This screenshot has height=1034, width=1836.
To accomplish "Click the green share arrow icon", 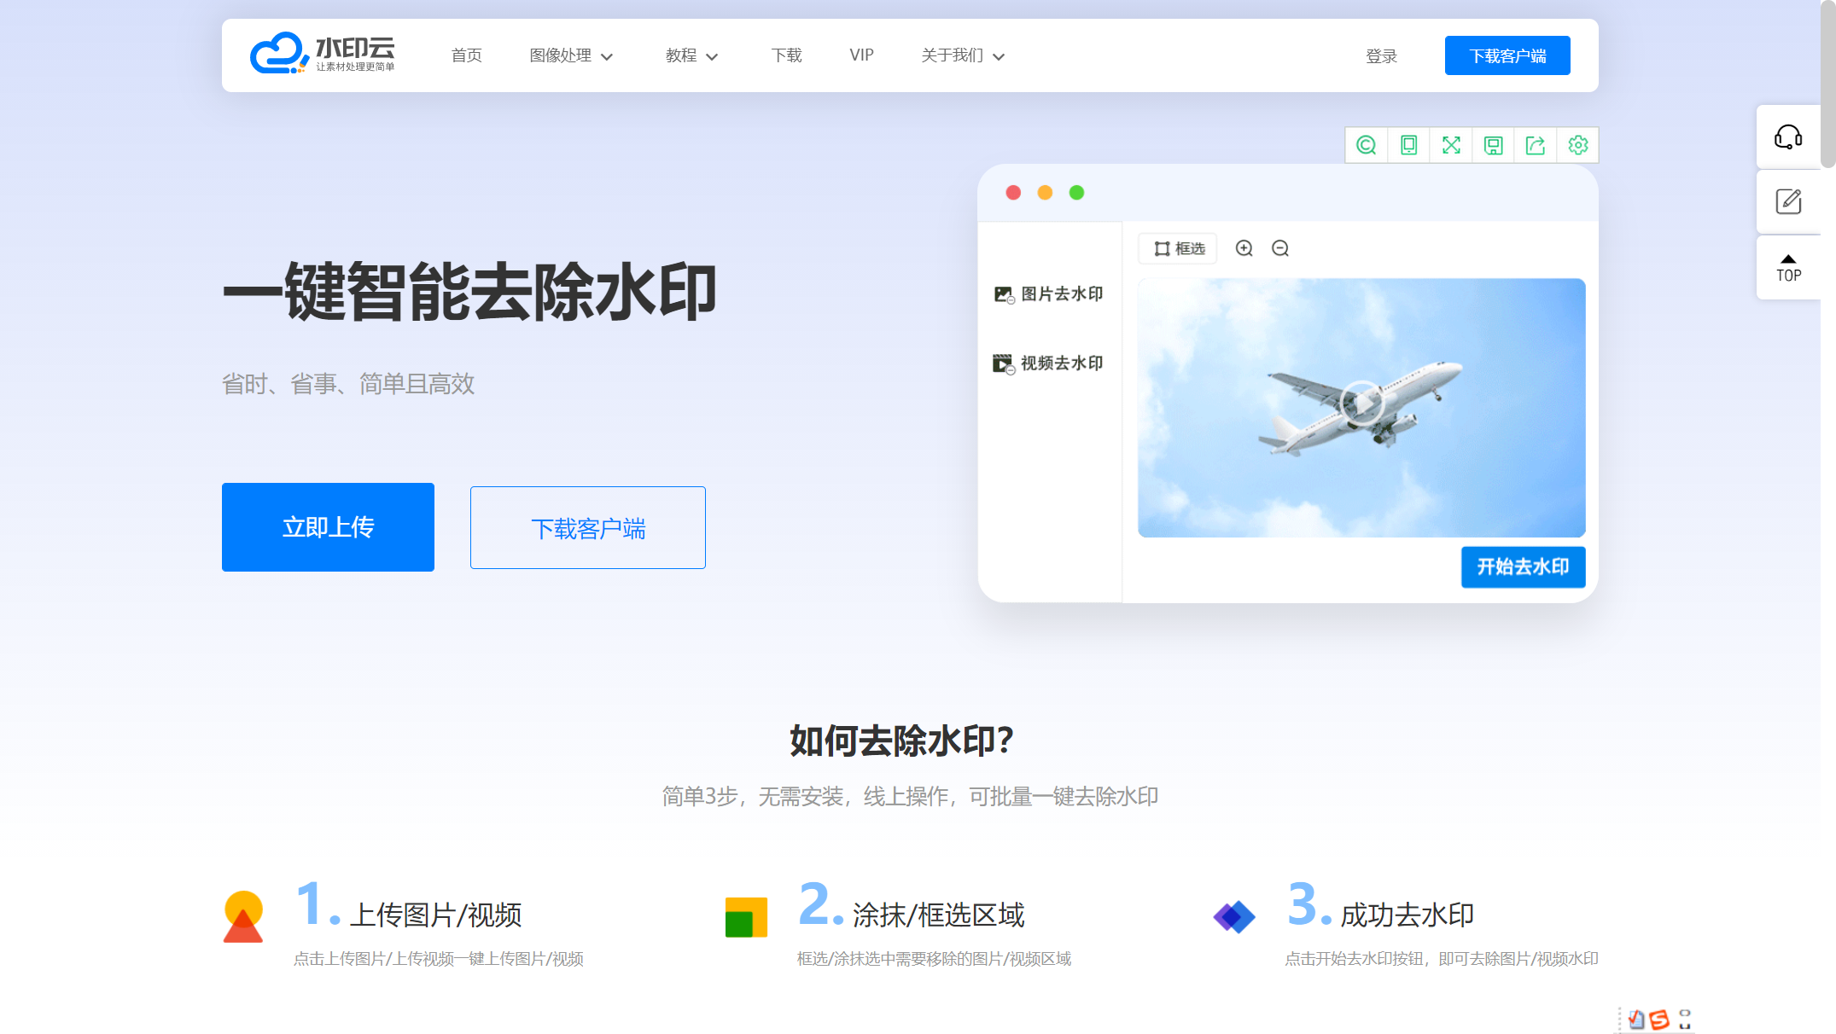I will click(1536, 145).
